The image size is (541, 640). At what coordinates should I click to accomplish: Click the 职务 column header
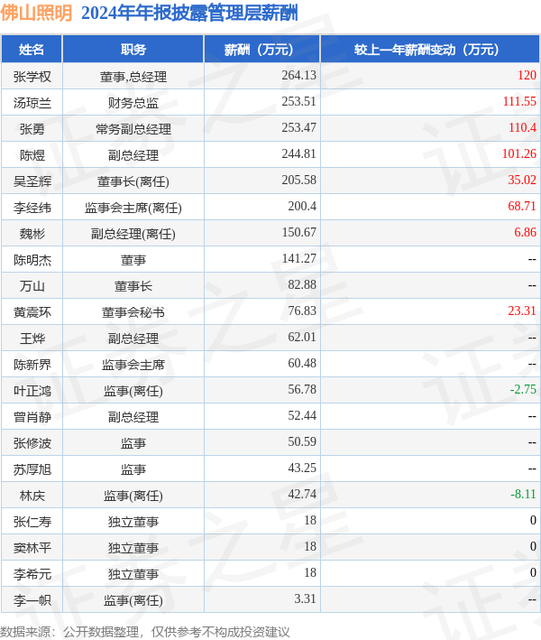coord(133,50)
